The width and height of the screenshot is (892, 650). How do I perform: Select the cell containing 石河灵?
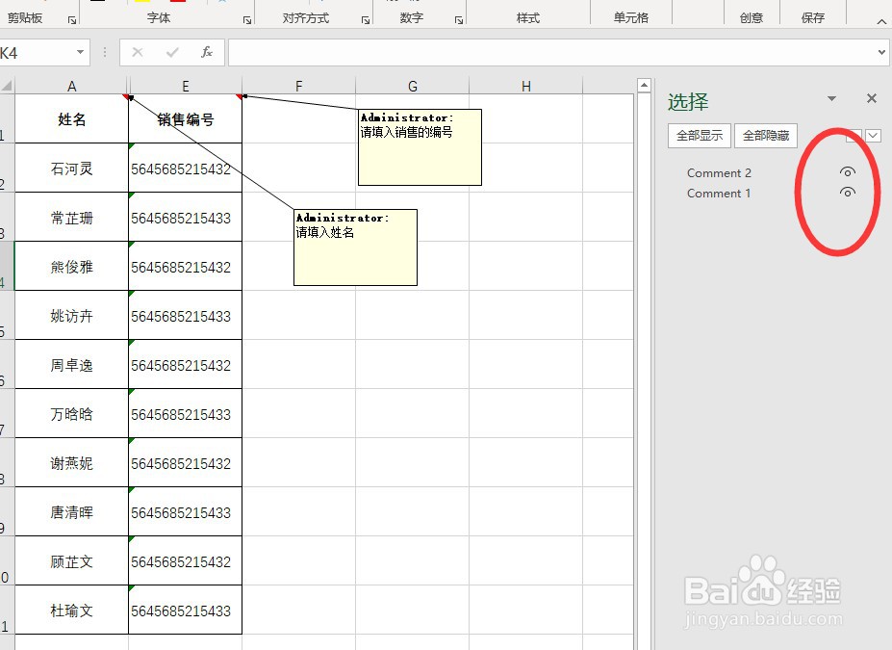[71, 168]
